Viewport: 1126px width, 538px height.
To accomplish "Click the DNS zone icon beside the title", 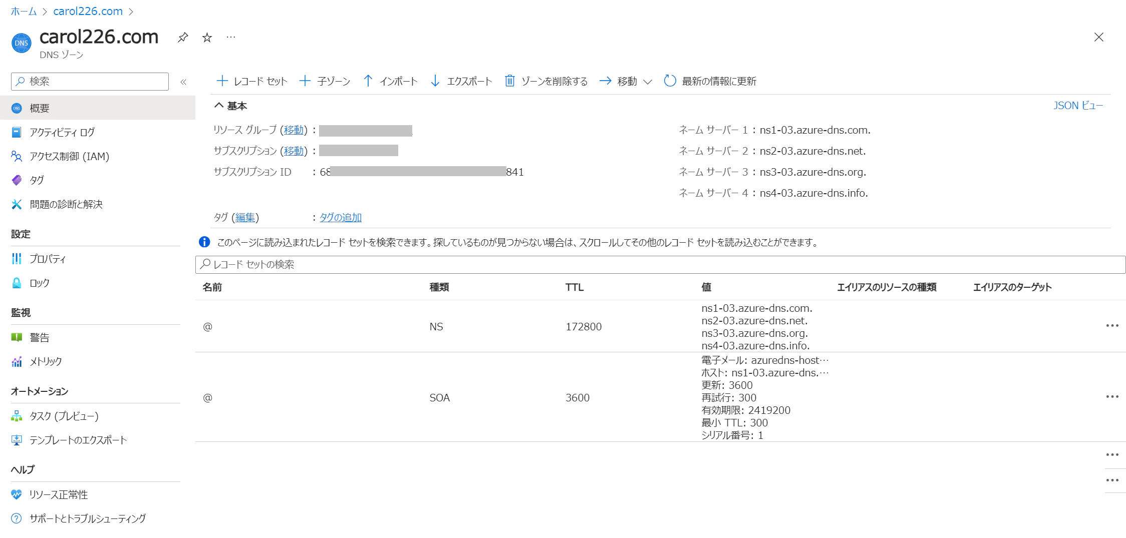I will [x=22, y=43].
